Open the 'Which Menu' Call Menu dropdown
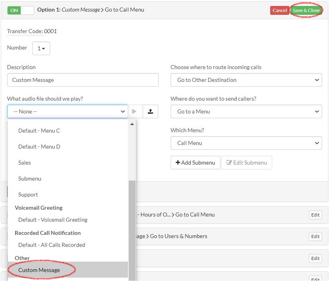The width and height of the screenshot is (330, 282). tap(246, 143)
